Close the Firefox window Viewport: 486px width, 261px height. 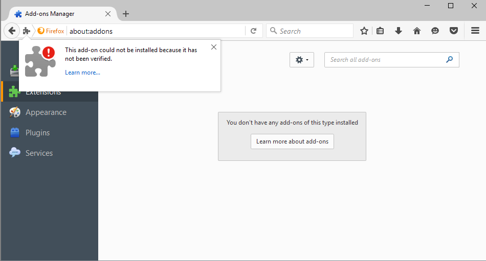pyautogui.click(x=474, y=6)
